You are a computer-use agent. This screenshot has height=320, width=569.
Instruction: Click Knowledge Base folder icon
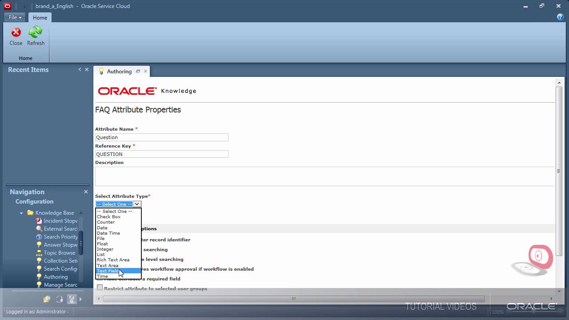[x=30, y=213]
